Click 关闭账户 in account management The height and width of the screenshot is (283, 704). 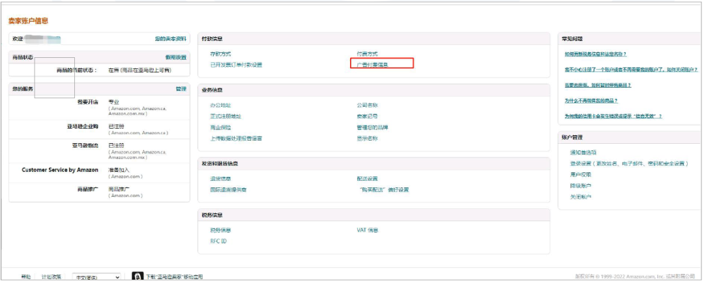581,196
